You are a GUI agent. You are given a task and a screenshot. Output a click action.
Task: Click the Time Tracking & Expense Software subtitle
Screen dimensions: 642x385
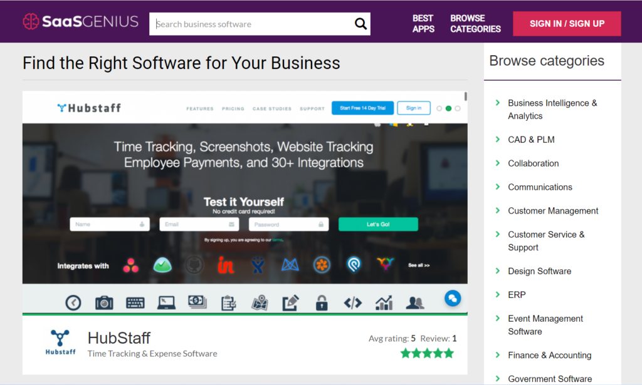pos(152,354)
